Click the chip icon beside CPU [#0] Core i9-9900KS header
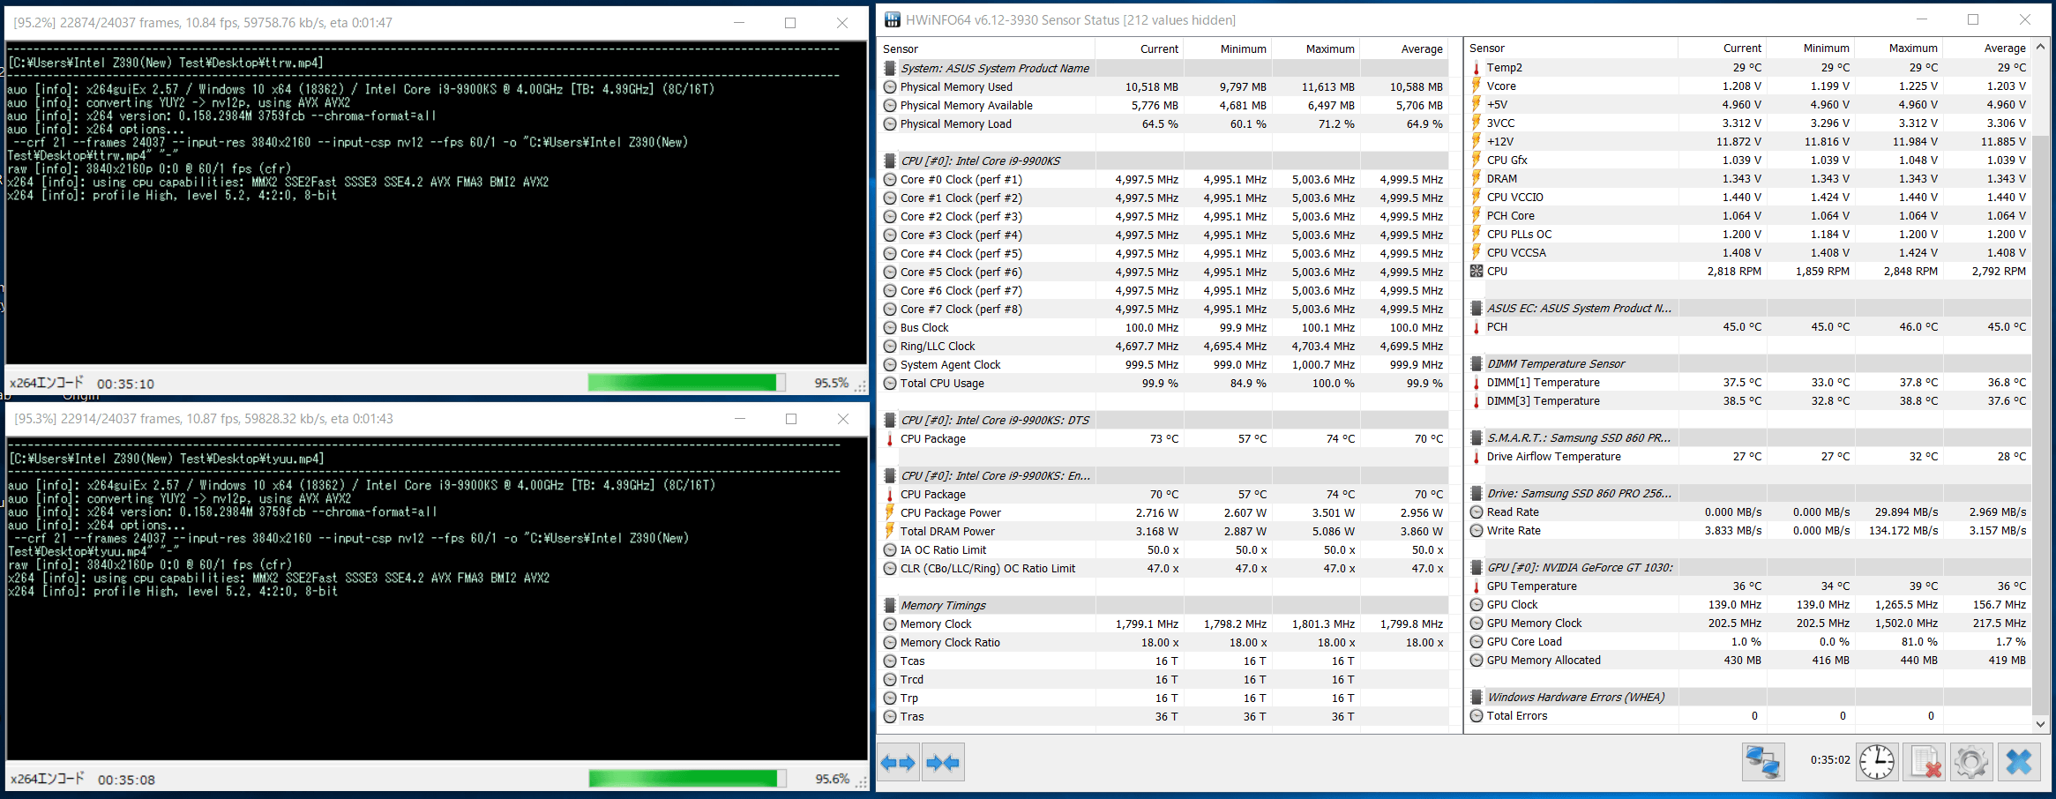 click(x=890, y=161)
